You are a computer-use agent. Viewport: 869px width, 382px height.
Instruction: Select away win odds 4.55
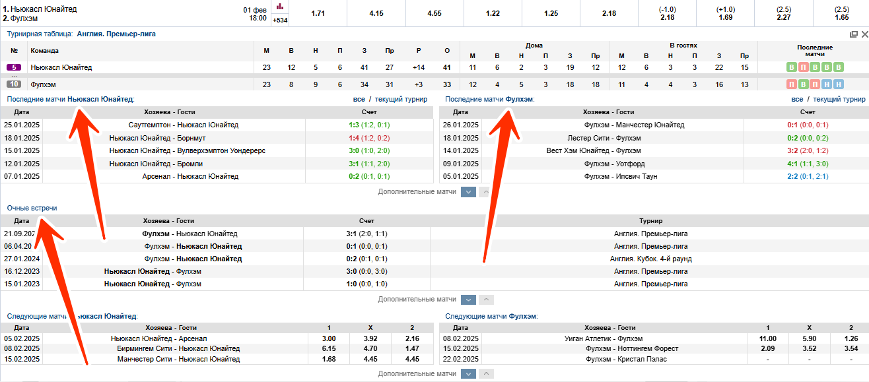(x=434, y=13)
